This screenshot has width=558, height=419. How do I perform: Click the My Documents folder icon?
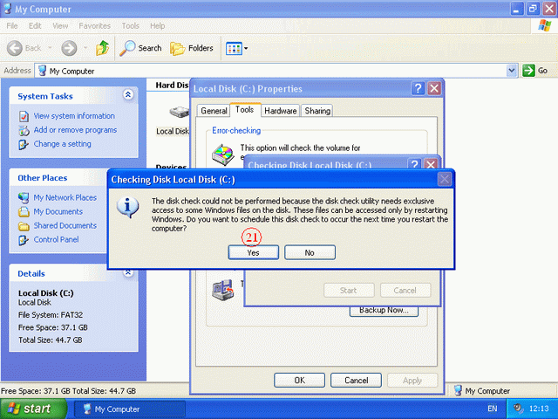pyautogui.click(x=24, y=211)
